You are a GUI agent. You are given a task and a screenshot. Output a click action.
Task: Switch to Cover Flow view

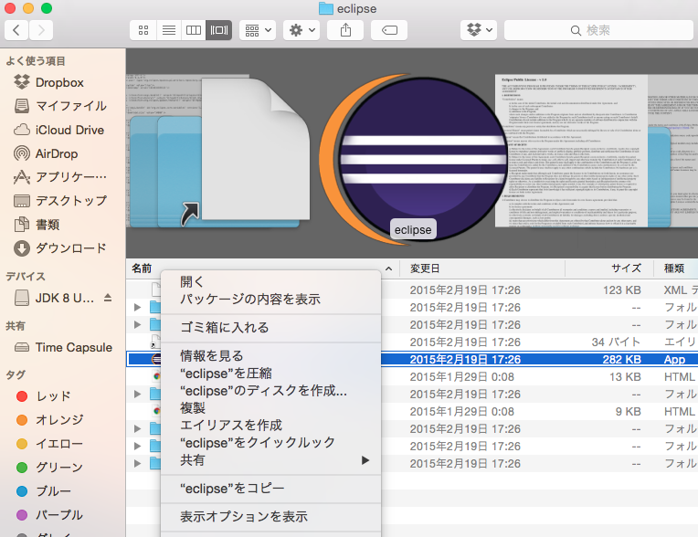pos(219,30)
